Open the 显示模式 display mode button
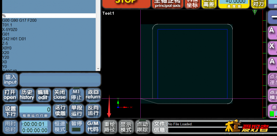 [x=126, y=127]
